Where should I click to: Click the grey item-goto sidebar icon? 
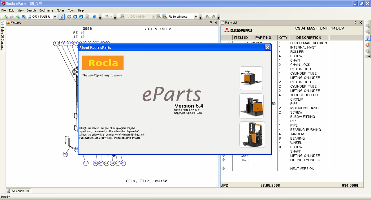tap(368, 51)
